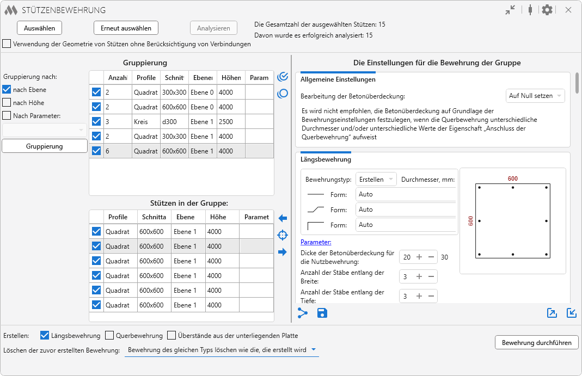
Task: Click the blue left arrow icon
Action: (283, 218)
